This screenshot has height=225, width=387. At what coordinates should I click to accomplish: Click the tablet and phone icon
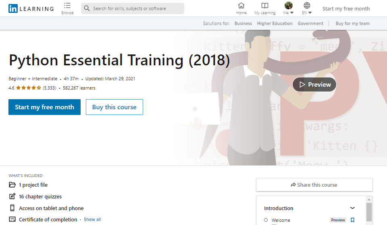(x=12, y=208)
